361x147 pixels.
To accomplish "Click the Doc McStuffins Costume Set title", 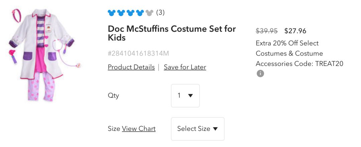I will click(171, 33).
